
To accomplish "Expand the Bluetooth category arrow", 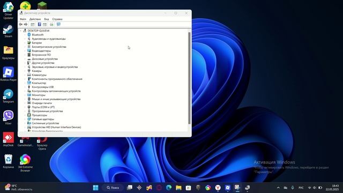I will 25,35.
